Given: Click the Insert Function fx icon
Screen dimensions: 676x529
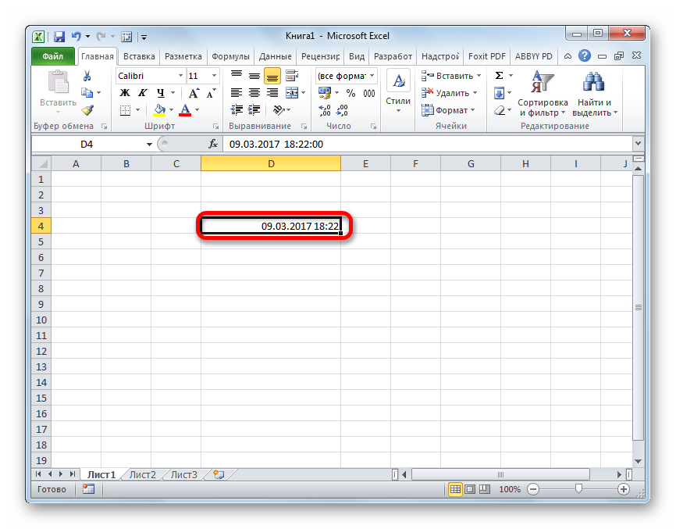Looking at the screenshot, I should tap(212, 144).
